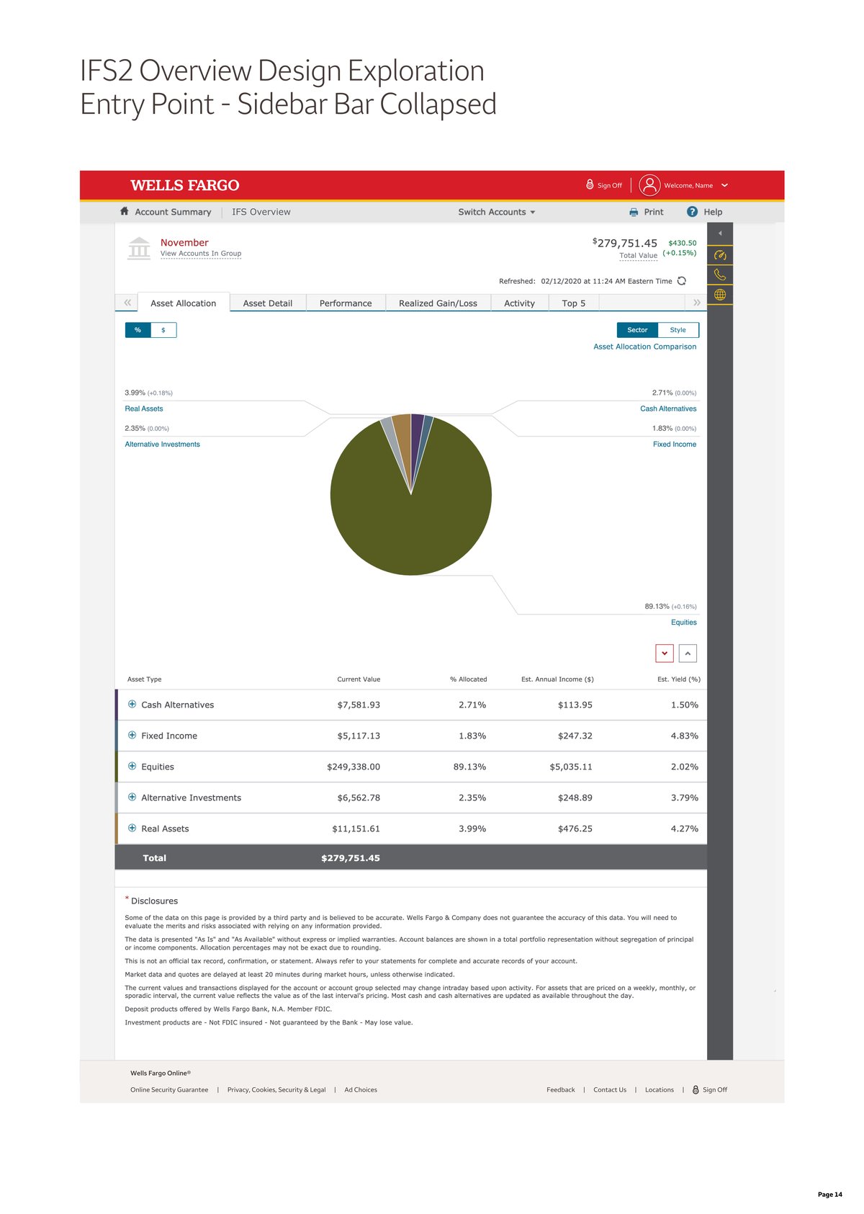
Task: Open the Switch Accounts dropdown
Action: [x=497, y=212]
